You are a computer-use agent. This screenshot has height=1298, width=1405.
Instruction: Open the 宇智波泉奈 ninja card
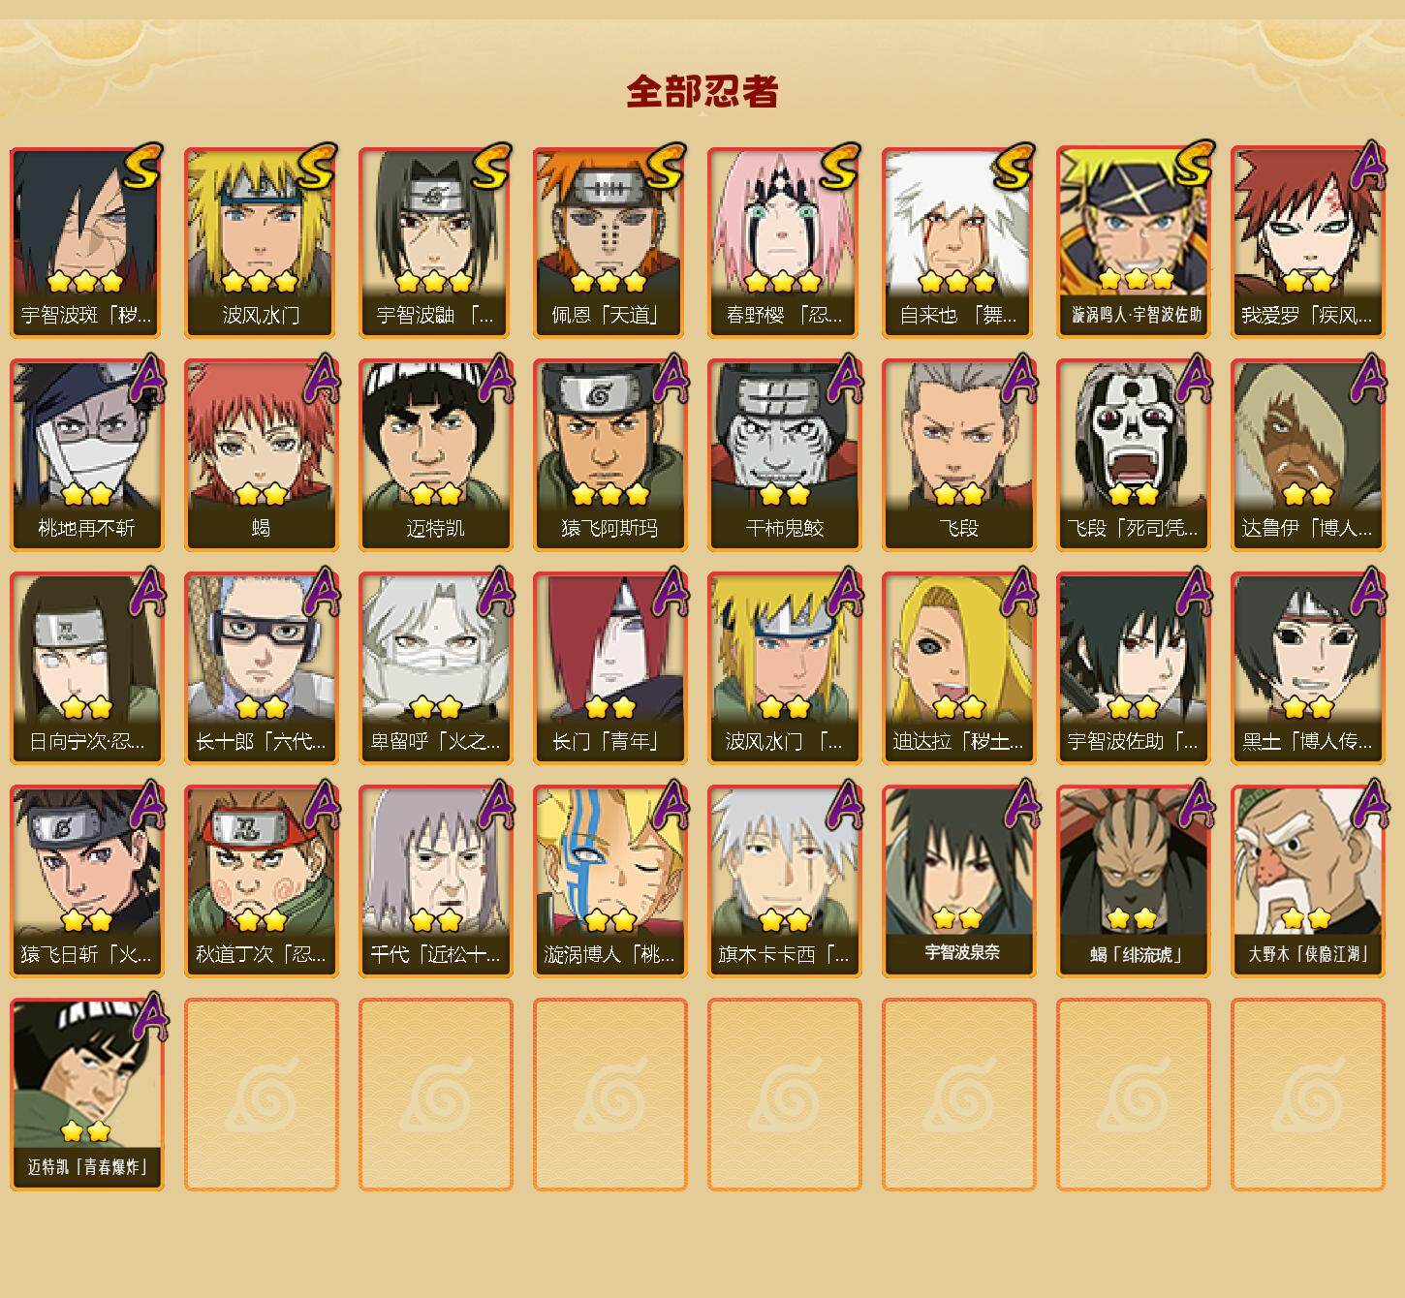click(x=959, y=881)
